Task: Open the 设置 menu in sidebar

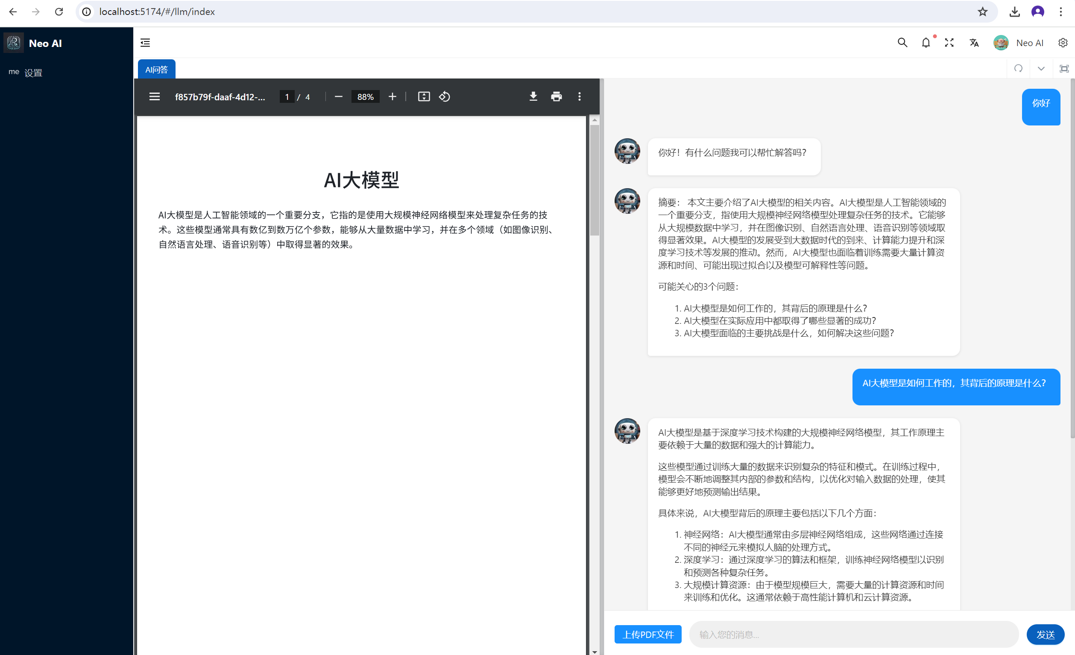Action: point(33,73)
